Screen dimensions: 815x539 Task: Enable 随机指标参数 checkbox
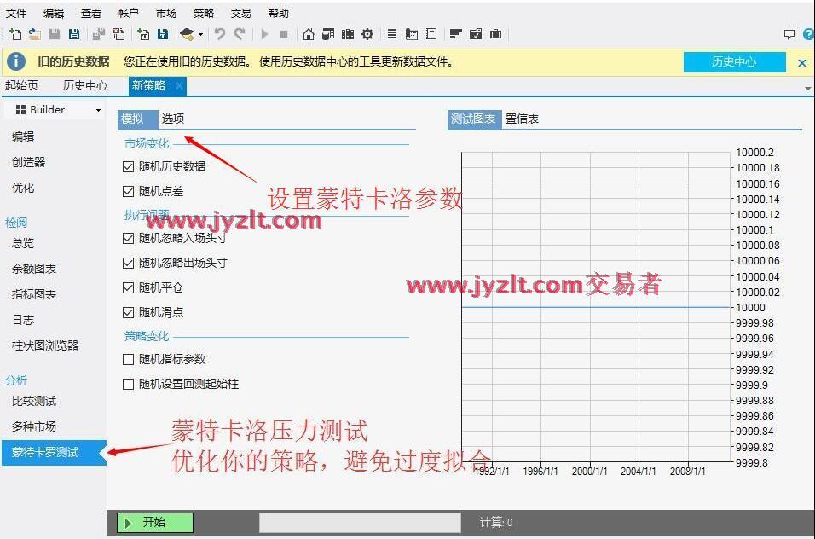[128, 360]
